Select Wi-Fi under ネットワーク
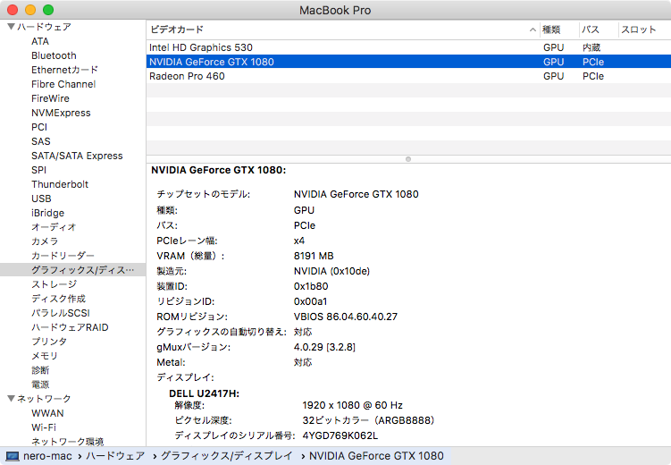 pyautogui.click(x=44, y=427)
